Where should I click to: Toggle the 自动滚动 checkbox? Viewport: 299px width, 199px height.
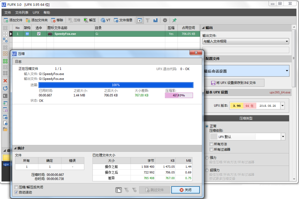[x=16, y=192]
